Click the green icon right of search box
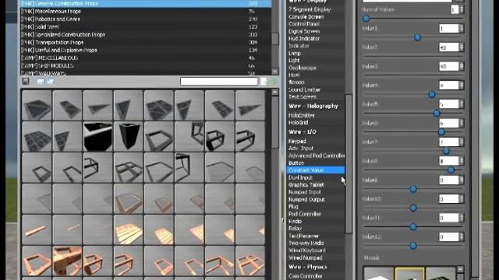Screen dimensions: 499x280 (x=274, y=81)
